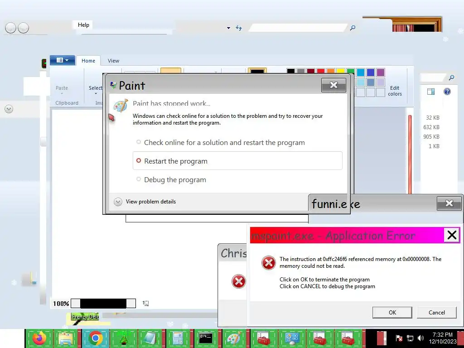Click the Explorer back navigation button
464x348 pixels.
(10, 28)
